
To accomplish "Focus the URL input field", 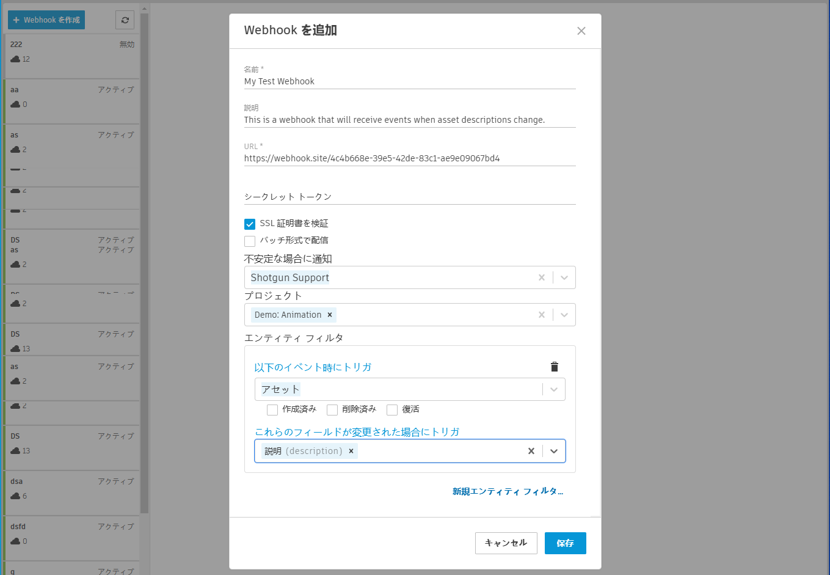I will pos(410,158).
